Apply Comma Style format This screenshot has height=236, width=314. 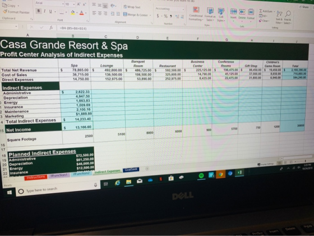(171, 16)
